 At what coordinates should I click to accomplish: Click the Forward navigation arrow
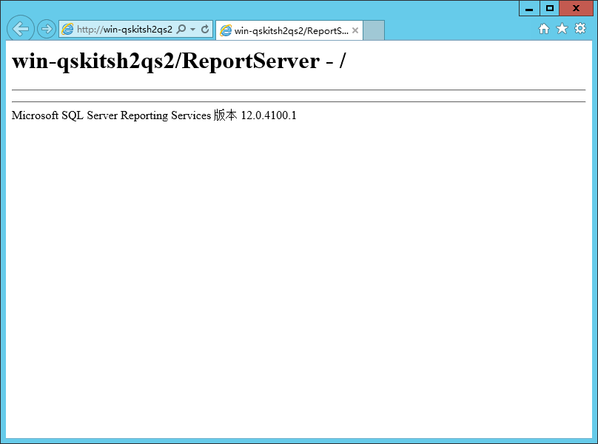point(47,29)
